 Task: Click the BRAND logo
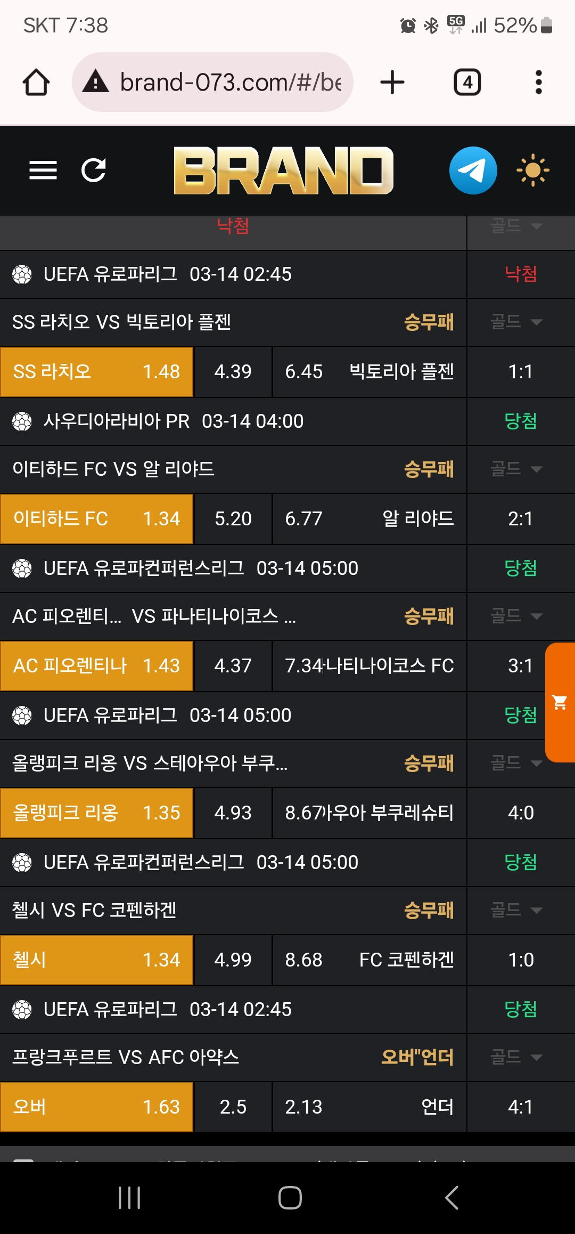click(283, 171)
